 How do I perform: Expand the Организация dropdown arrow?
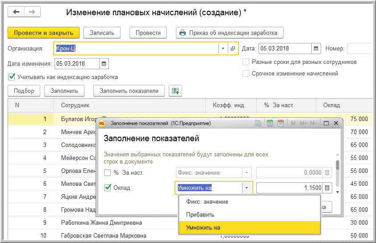(223, 48)
